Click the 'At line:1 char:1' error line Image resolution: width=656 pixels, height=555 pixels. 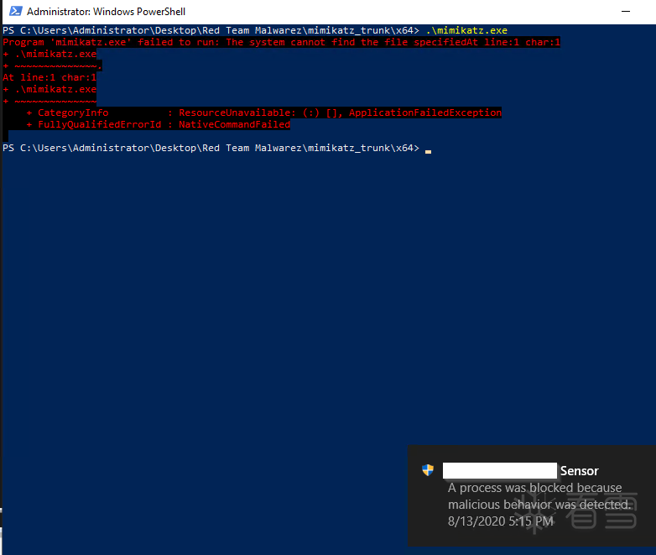tap(49, 77)
